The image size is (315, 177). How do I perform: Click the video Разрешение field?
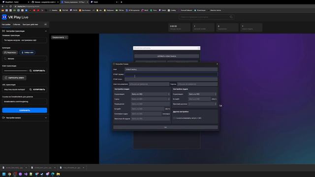(x=150, y=104)
